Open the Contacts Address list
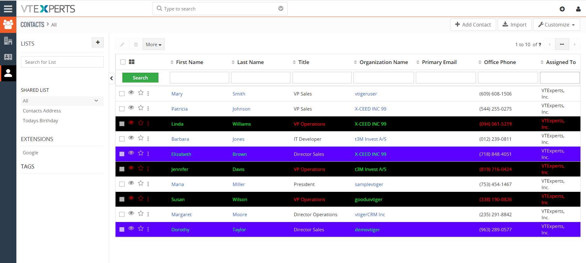This screenshot has height=263, width=586. [42, 111]
